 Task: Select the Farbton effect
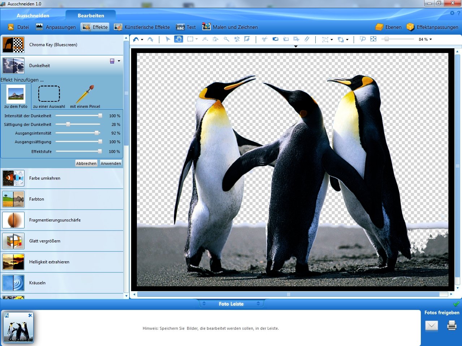click(62, 199)
